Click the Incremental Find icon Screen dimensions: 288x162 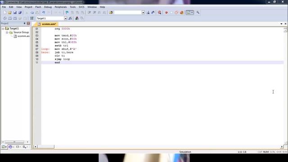153,13
